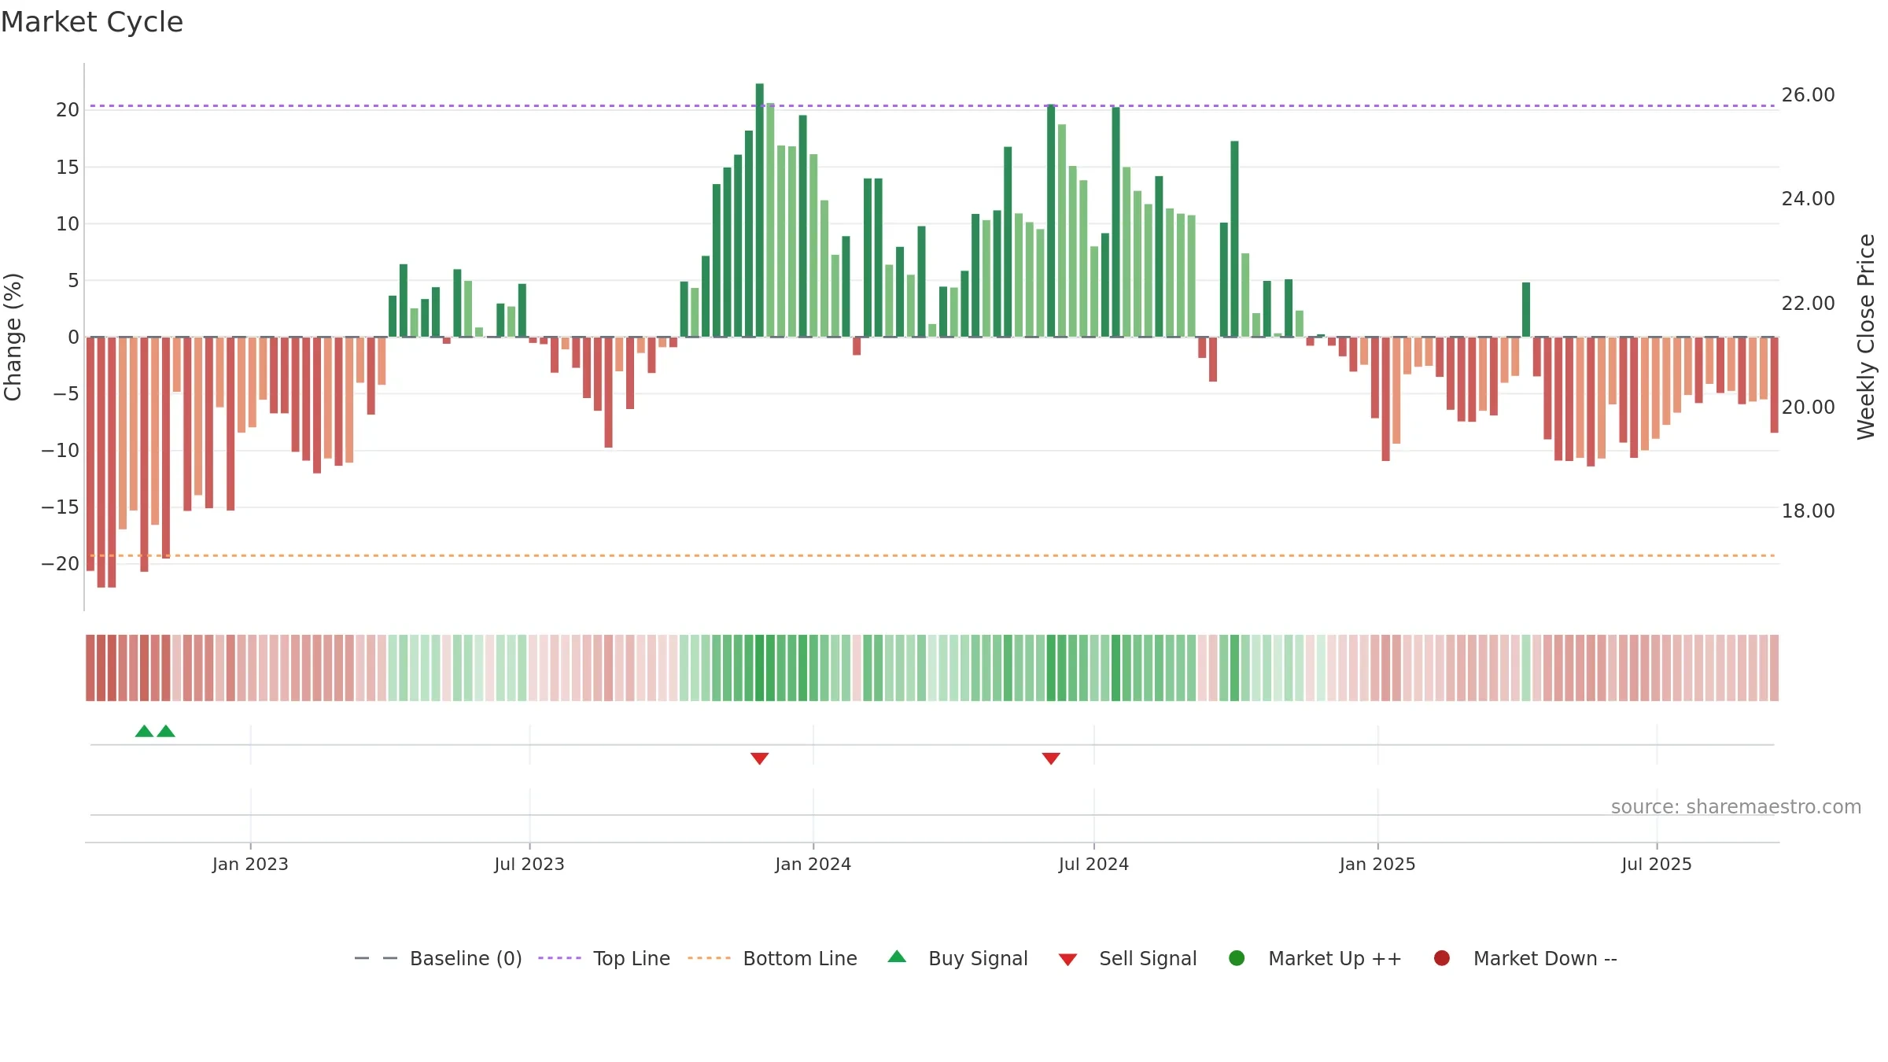Click the Change (%) axis title
Viewport: 1888px width, 1062px height.
[x=13, y=337]
